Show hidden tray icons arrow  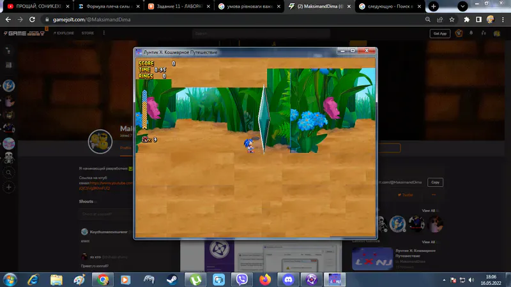coord(444,280)
